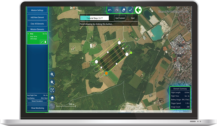The width and height of the screenshot is (217, 126).
Task: Click the Image Count 280 row
Action: 180,107
